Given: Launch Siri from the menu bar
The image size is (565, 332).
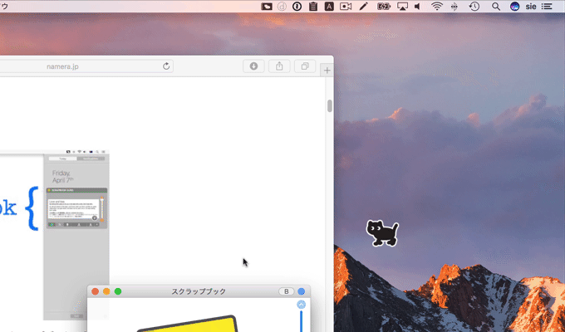Looking at the screenshot, I should (514, 6).
